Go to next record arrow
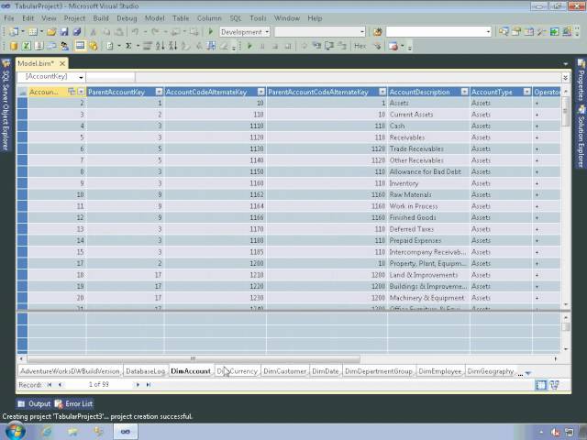 pyautogui.click(x=138, y=385)
